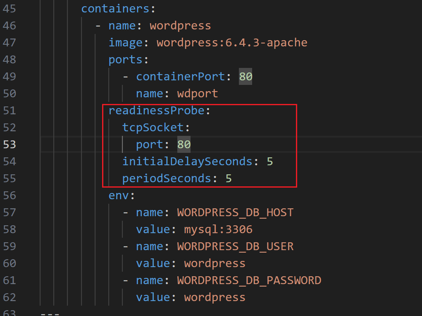Click line number 62 in the gutter

tap(10, 297)
